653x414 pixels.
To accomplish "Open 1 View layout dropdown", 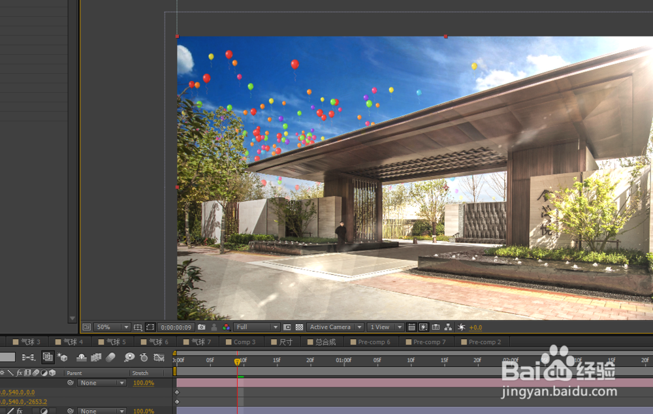I will tap(386, 327).
